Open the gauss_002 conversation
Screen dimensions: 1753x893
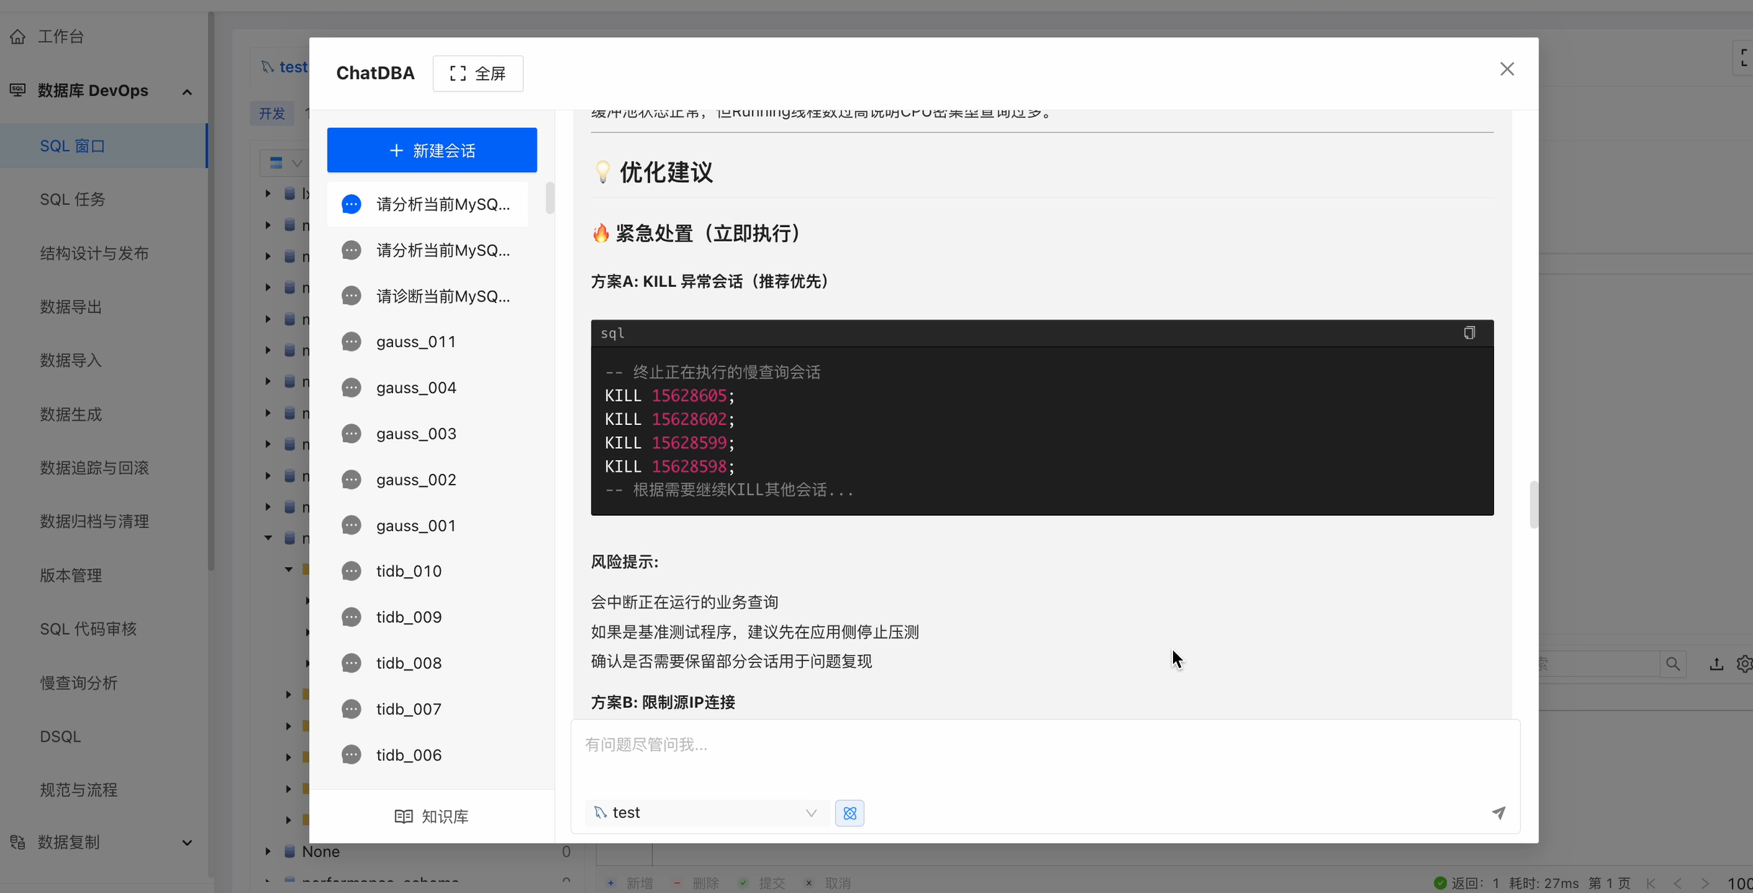427,480
